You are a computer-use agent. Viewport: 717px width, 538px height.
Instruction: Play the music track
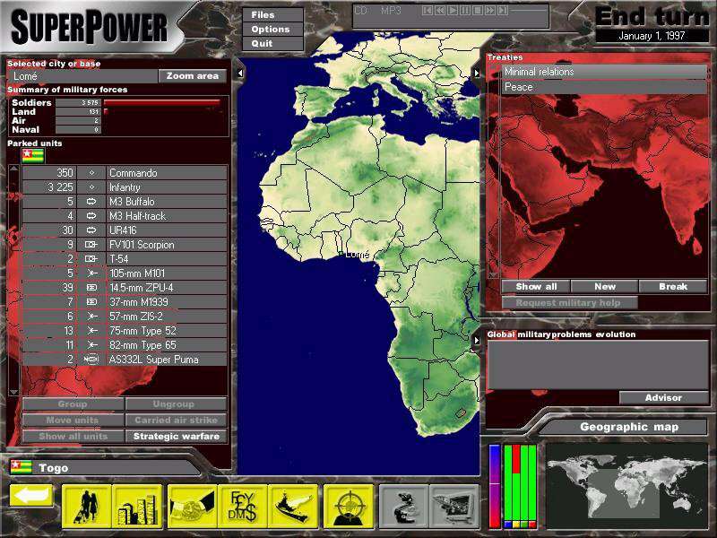(x=453, y=10)
